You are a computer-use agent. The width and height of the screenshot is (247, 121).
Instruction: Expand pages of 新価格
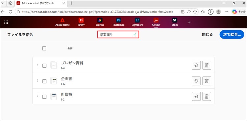(x=196, y=96)
